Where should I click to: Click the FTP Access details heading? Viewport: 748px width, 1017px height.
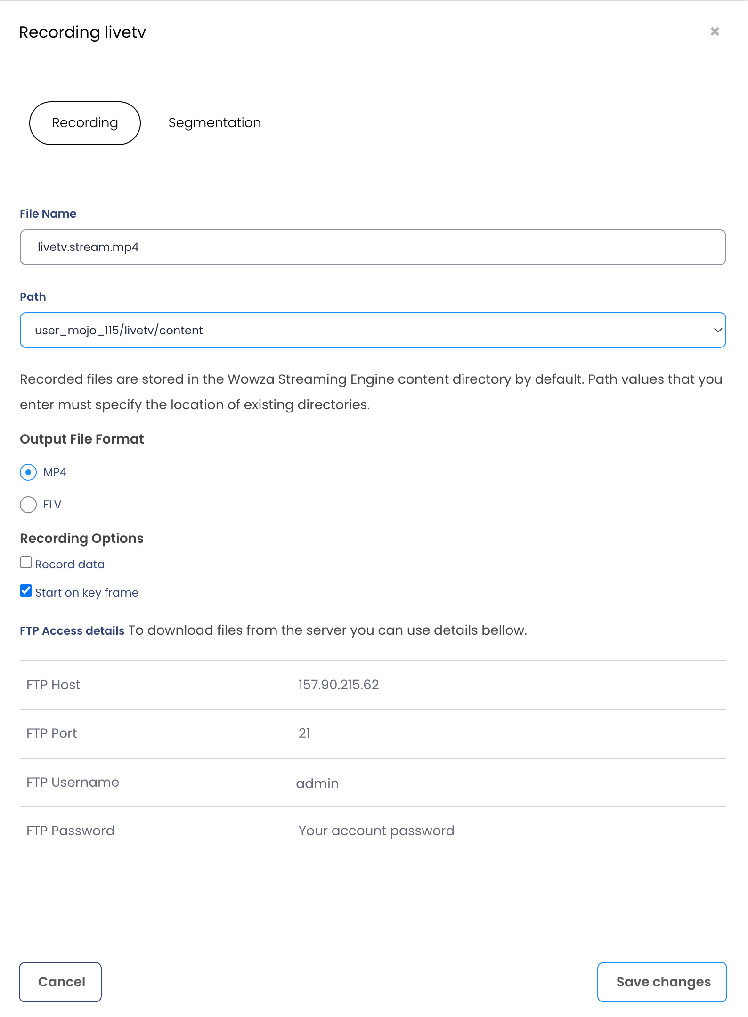pyautogui.click(x=72, y=631)
